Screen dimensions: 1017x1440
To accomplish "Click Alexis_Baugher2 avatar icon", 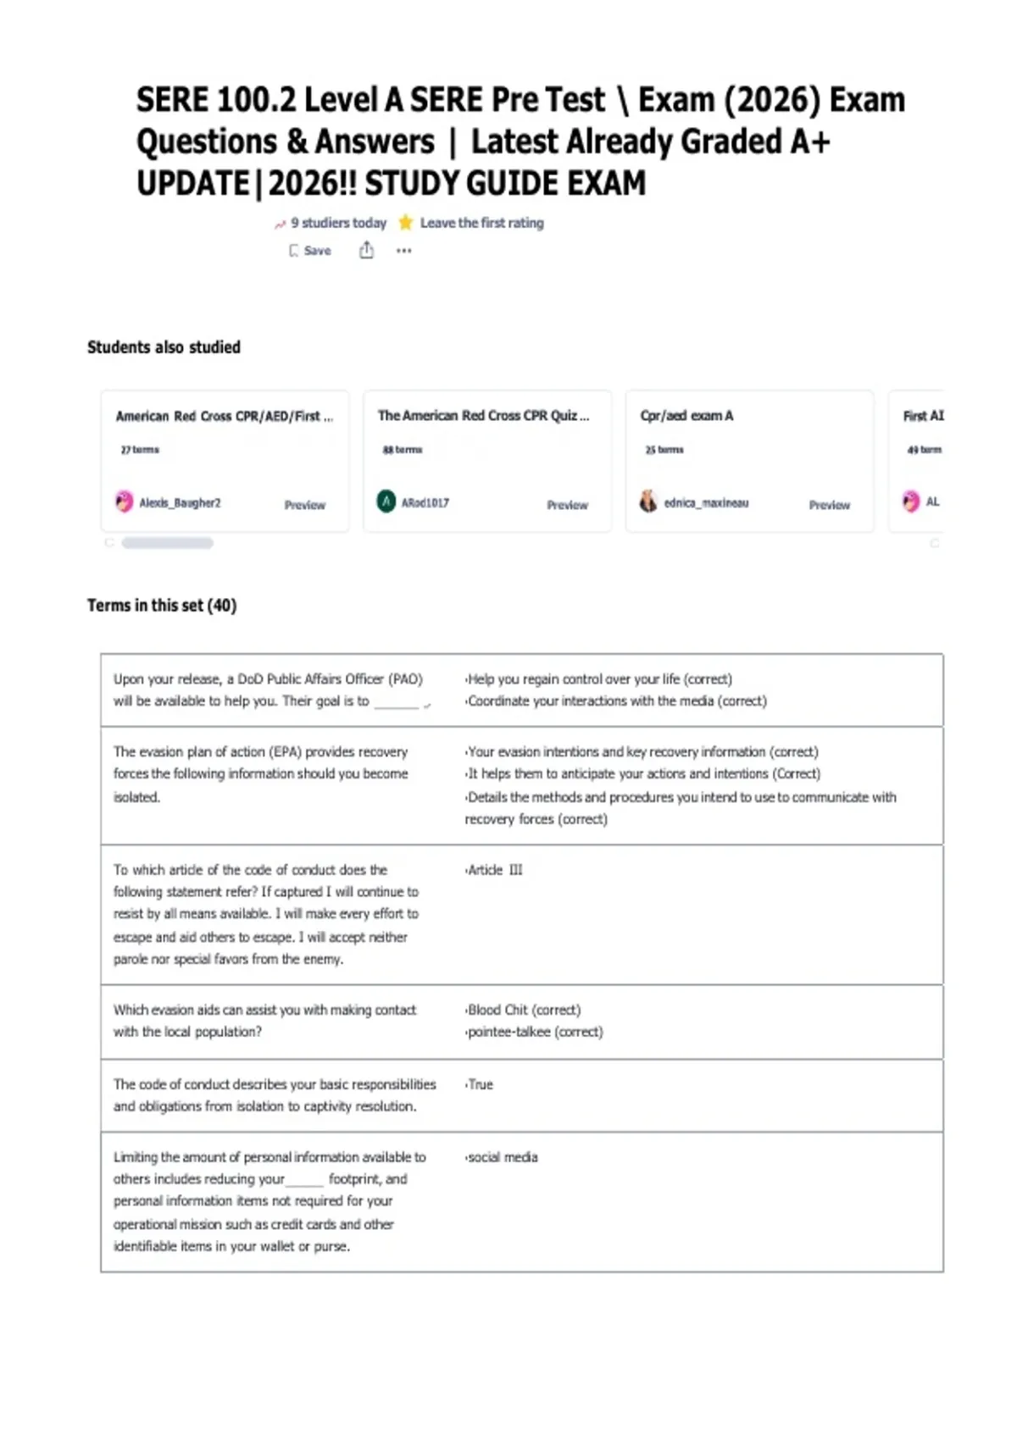I will [125, 501].
